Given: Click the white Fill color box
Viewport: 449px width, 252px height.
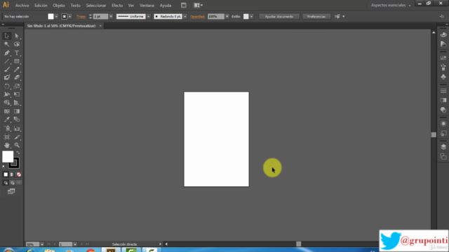Looking at the screenshot, I should [8, 157].
